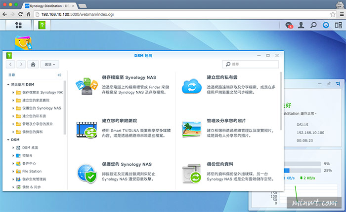Click the blue collapse icon on widget panel

click(x=338, y=84)
